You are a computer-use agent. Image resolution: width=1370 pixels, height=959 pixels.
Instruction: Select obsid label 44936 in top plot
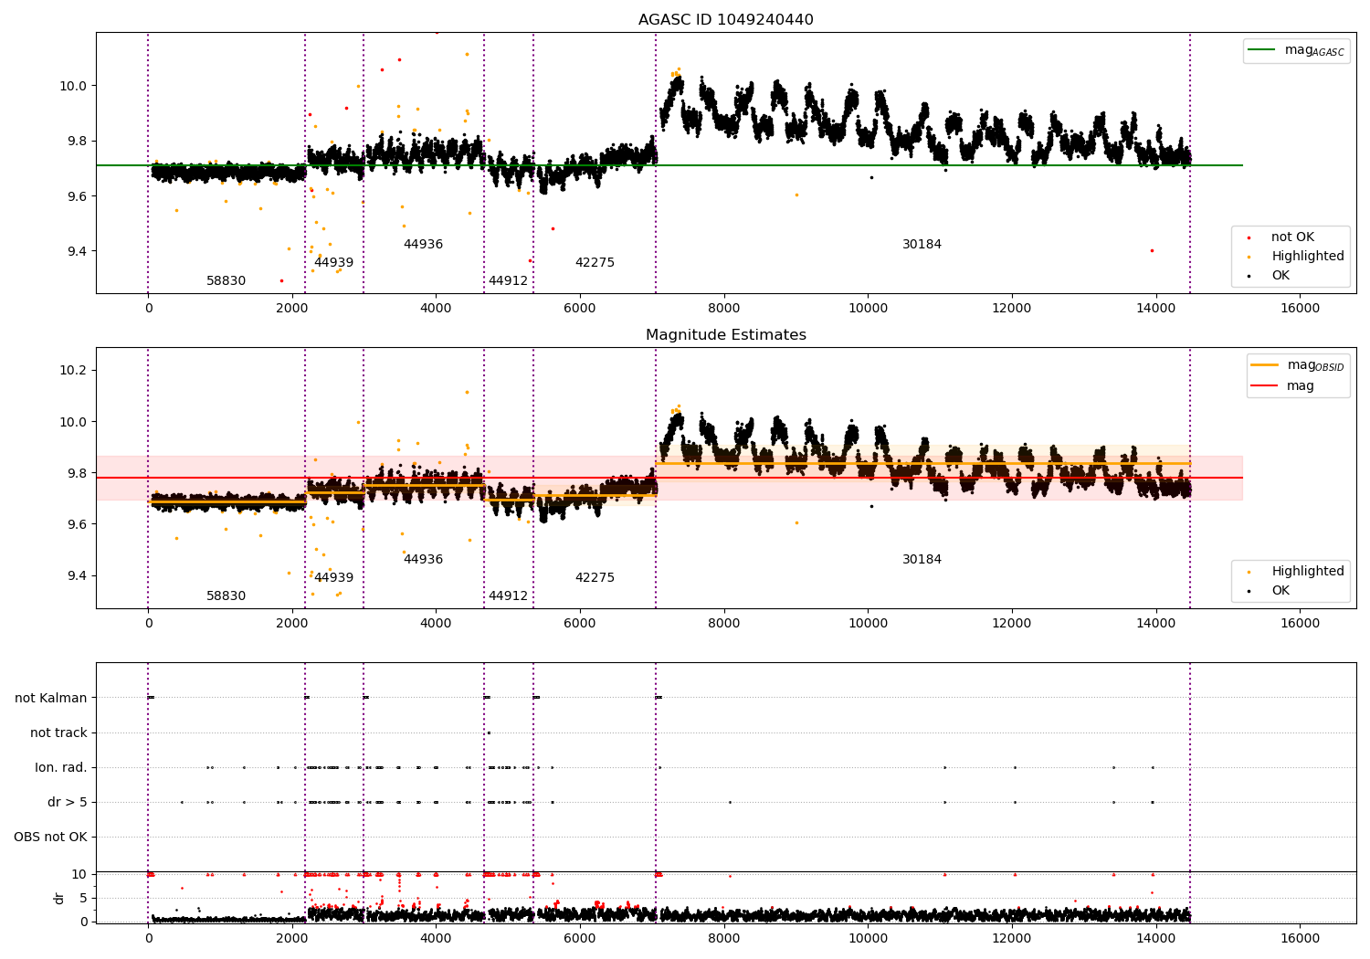point(423,245)
